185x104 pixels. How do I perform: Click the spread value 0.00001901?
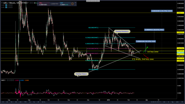coord(55,4)
